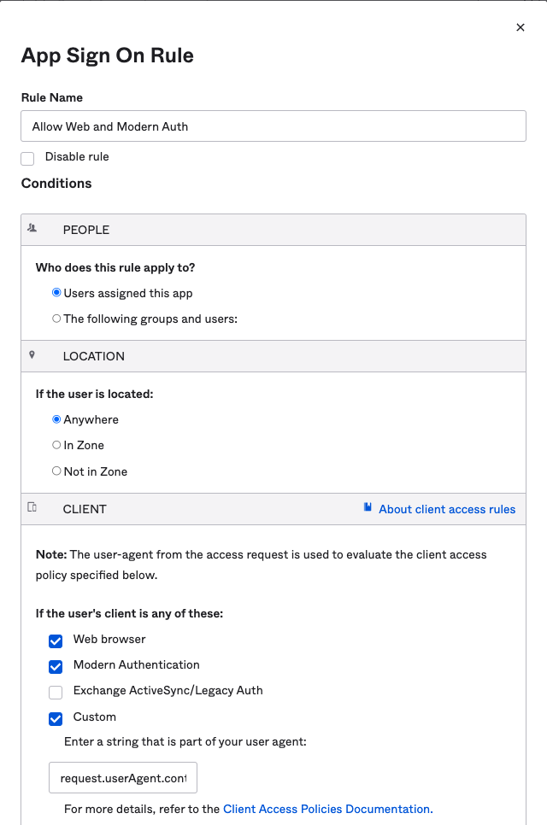
Task: Open the Client Access Policies Documentation
Action: pos(328,809)
